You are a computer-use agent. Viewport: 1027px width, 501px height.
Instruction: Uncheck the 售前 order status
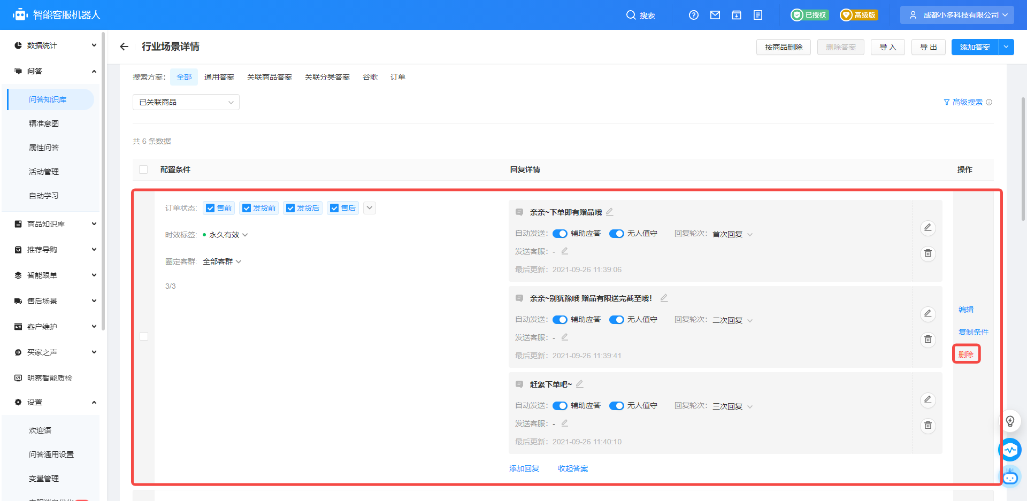click(x=210, y=208)
